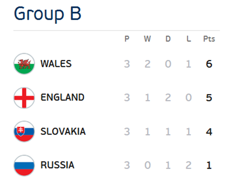Viewport: 234px width, 189px height.
Task: Click the Group B heading
Action: (48, 14)
